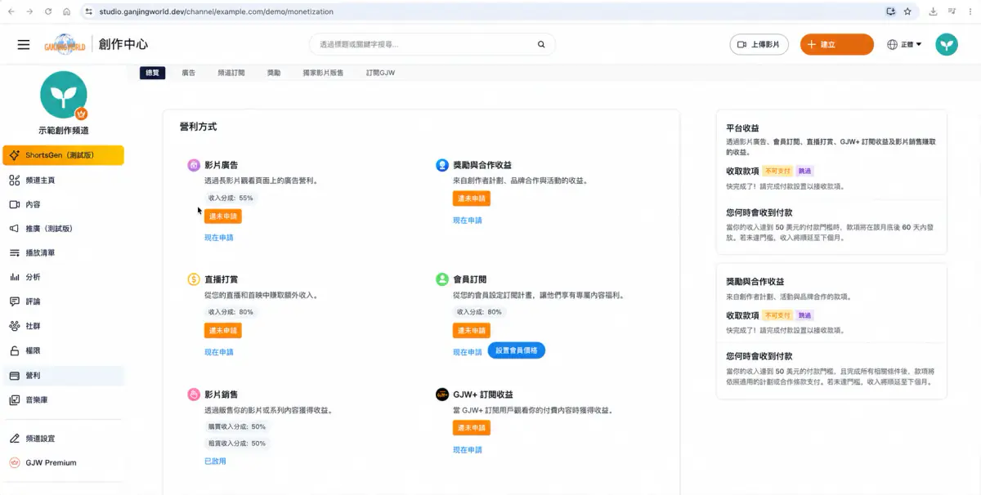
Task: Click 現在申請 under GJW+ 訂閱收益
Action: pyautogui.click(x=468, y=450)
